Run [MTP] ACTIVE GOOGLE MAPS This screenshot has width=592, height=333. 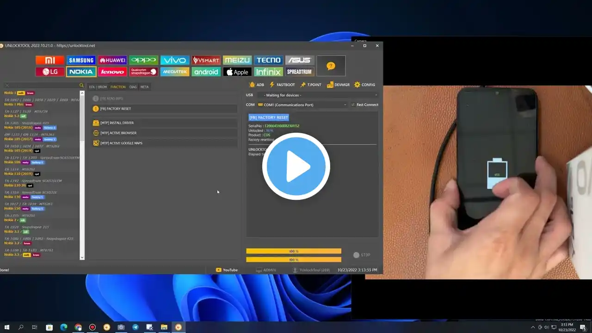click(x=165, y=143)
